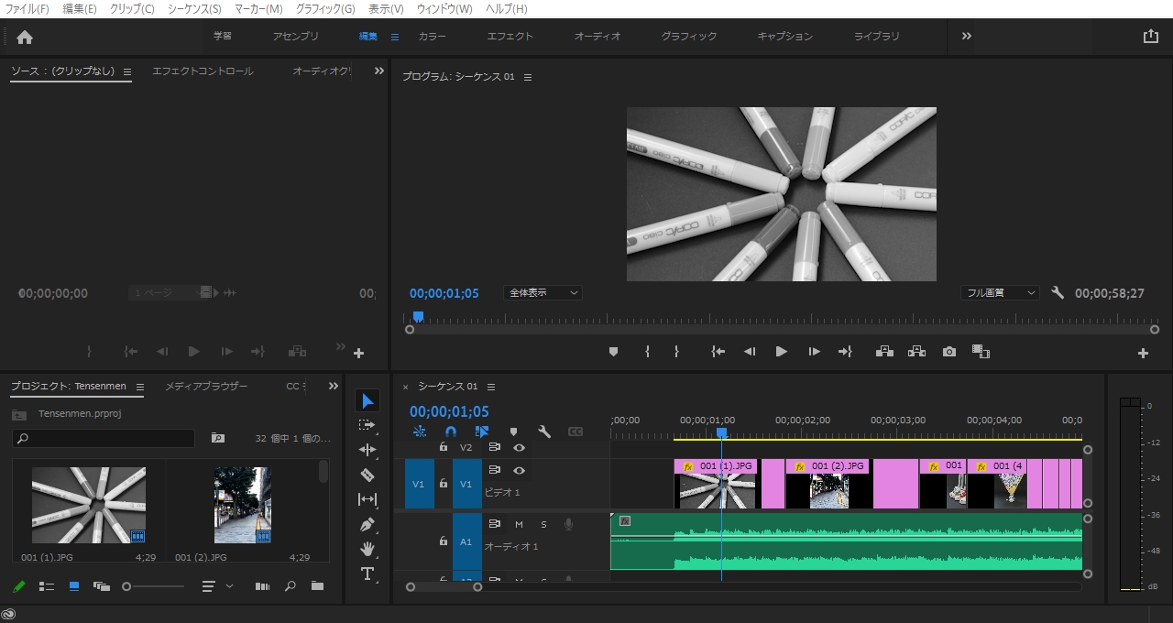
Task: Hide track V2 output with eye icon
Action: pos(519,447)
